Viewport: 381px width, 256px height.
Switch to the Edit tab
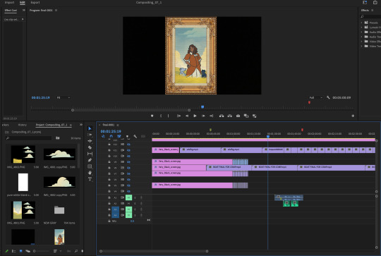click(x=23, y=2)
